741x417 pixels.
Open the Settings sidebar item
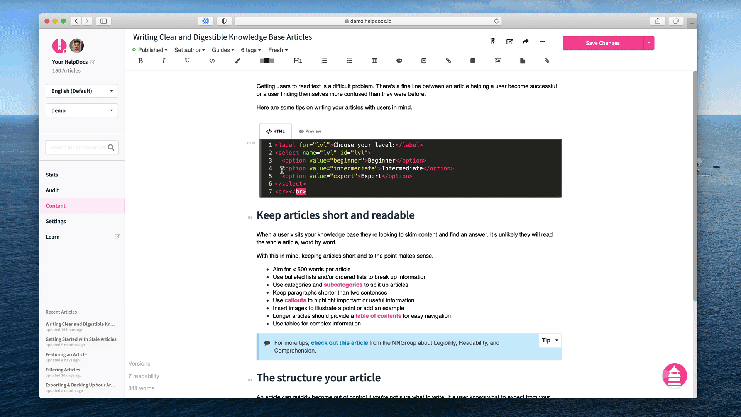click(56, 221)
